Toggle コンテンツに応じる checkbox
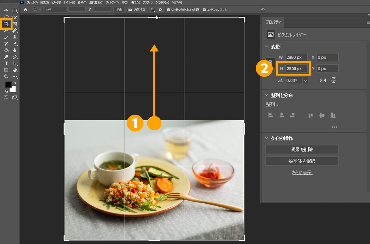 204,10
